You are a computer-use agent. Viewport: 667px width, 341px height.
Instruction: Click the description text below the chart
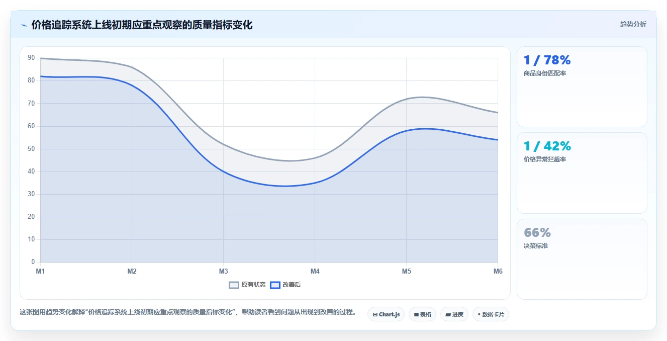tap(188, 312)
